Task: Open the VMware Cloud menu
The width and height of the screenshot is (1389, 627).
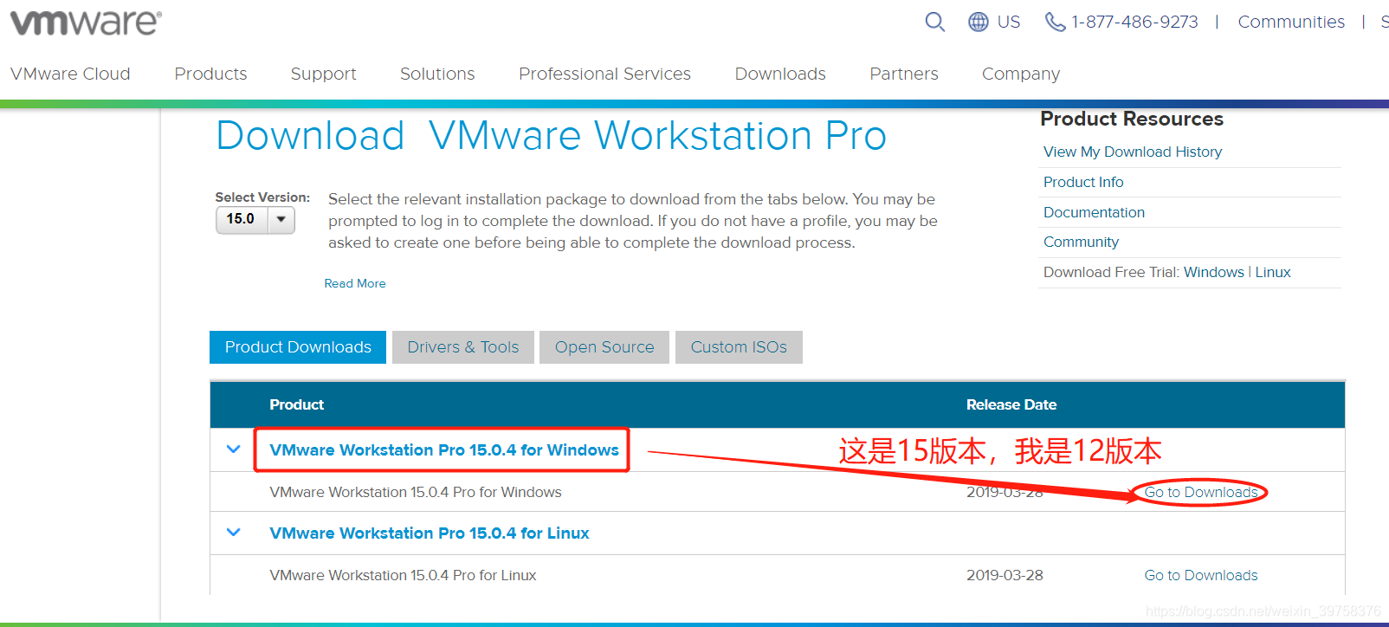Action: click(x=70, y=74)
